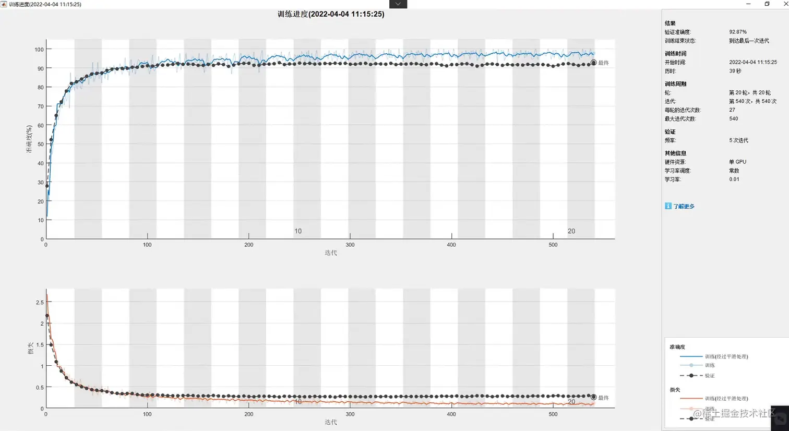The width and height of the screenshot is (789, 431).
Task: Select legend text 训练(经过平滑处理) under 损失
Action: tap(726, 399)
